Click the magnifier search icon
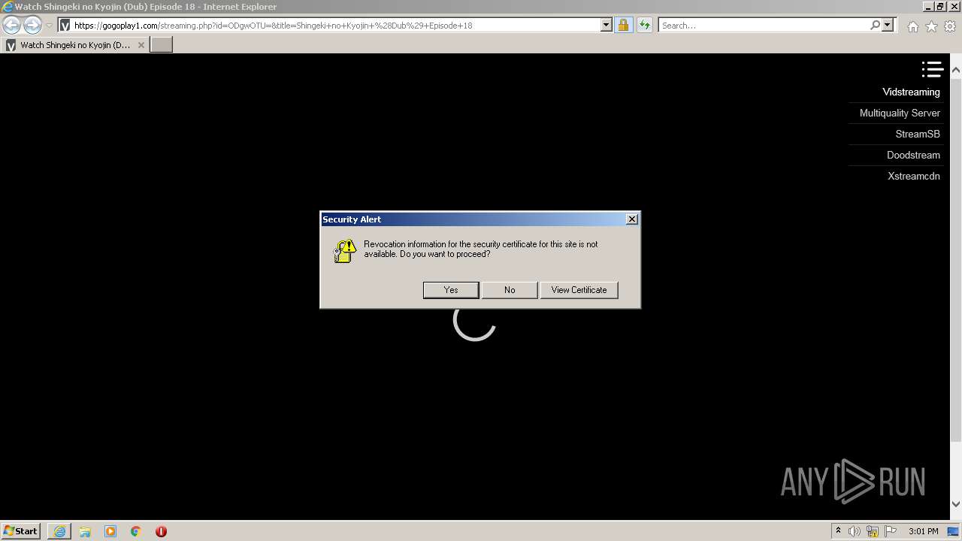This screenshot has width=962, height=541. point(875,25)
